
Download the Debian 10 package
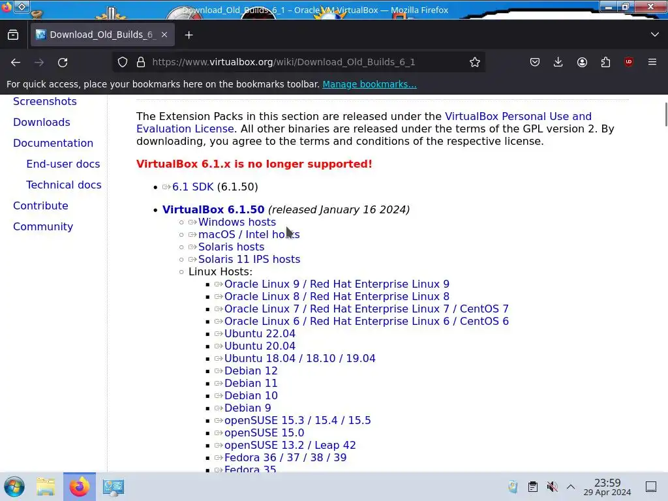pos(250,395)
